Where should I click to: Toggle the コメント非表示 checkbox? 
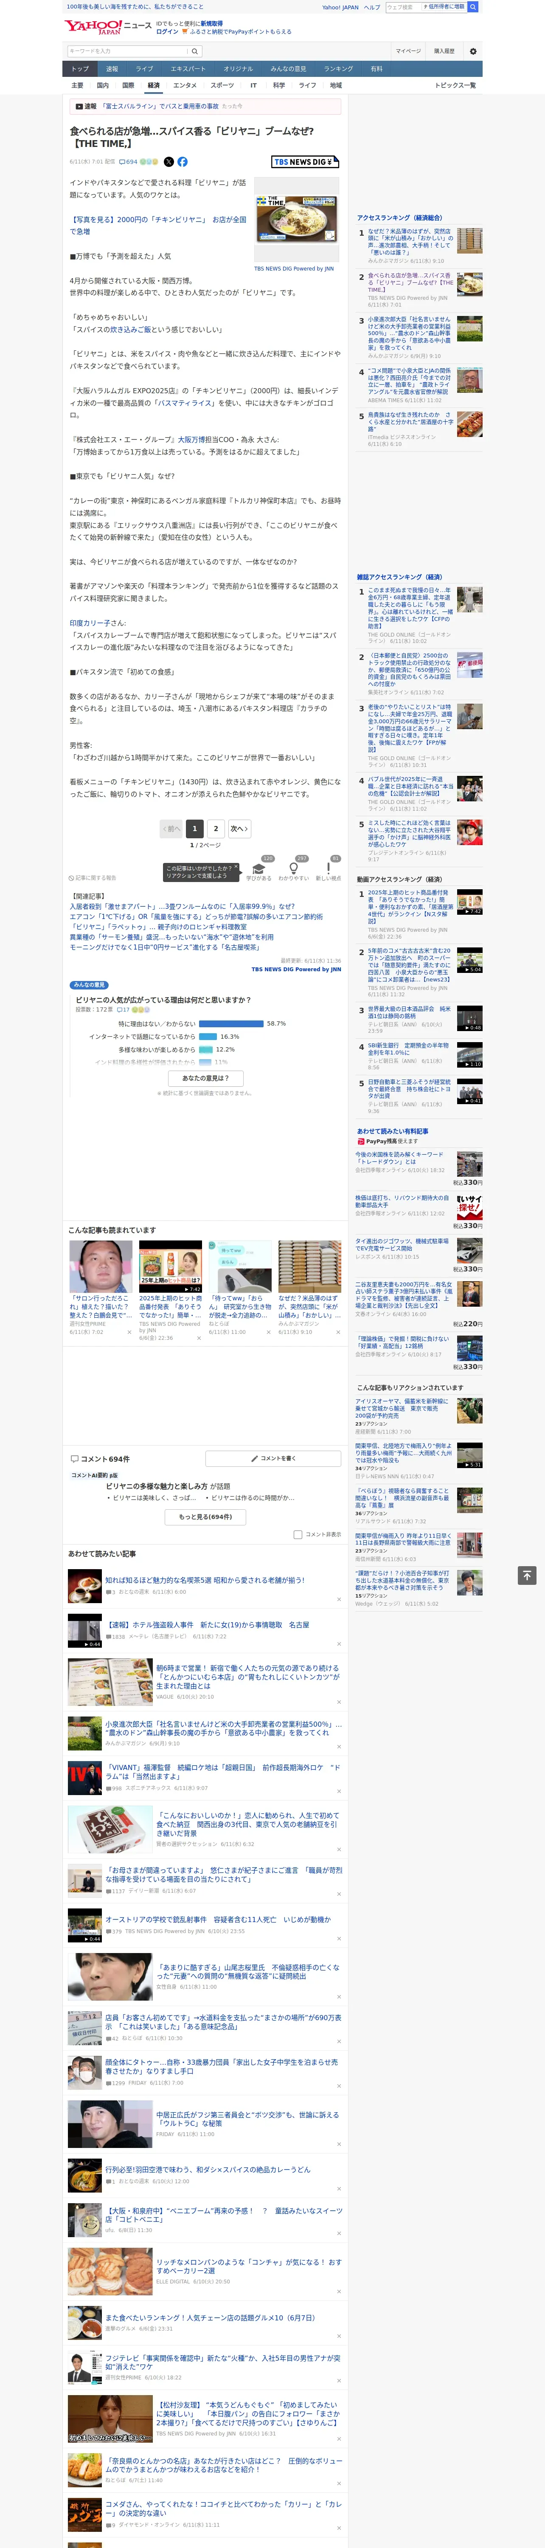tap(298, 1534)
